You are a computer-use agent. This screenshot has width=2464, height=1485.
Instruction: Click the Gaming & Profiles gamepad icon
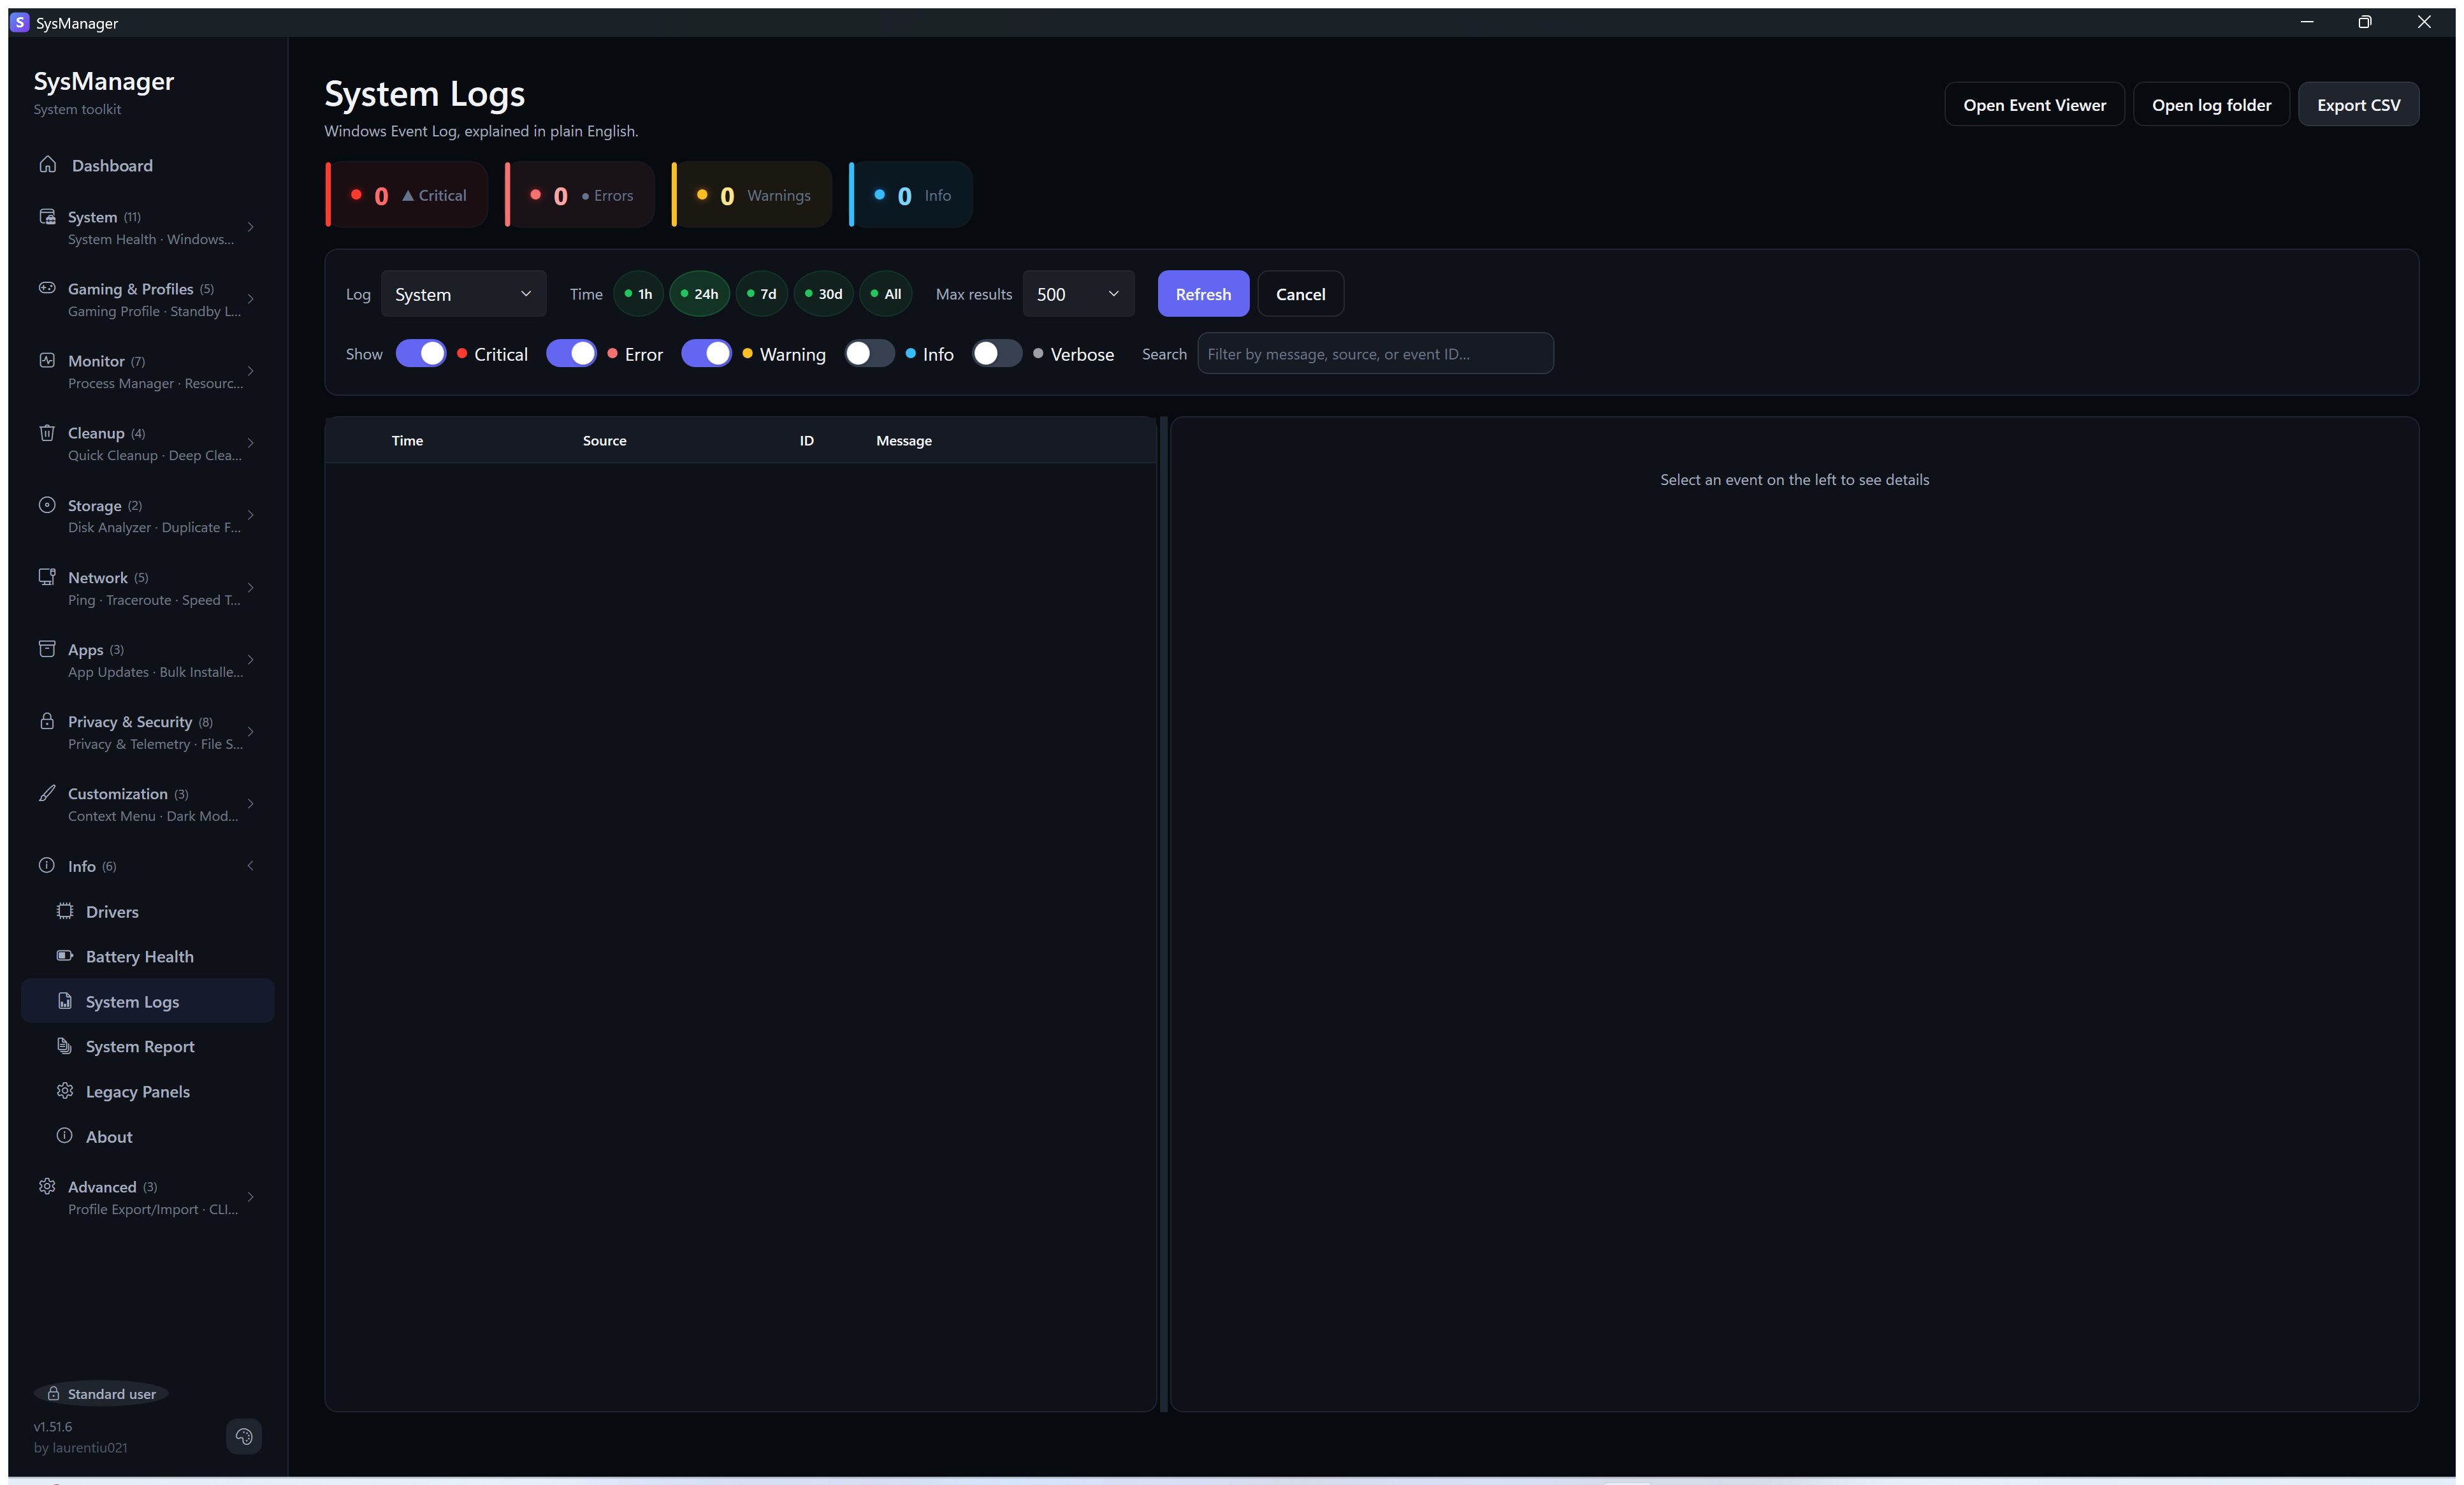47,288
